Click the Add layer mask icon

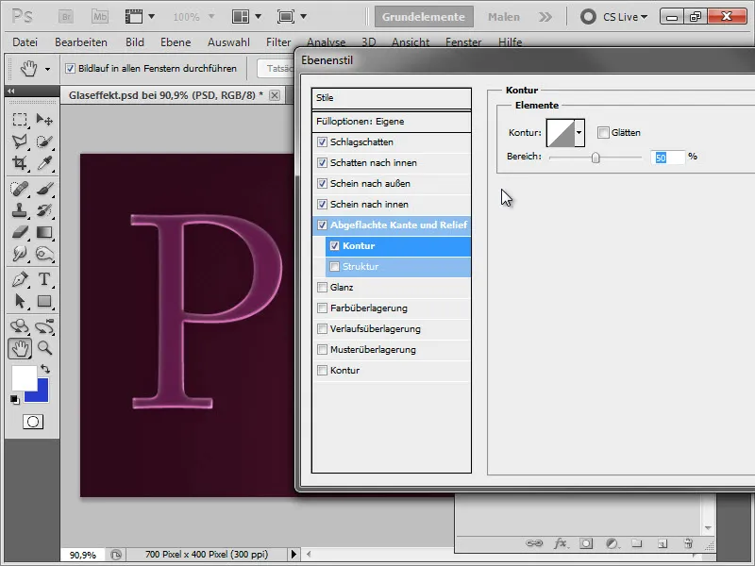tap(586, 543)
